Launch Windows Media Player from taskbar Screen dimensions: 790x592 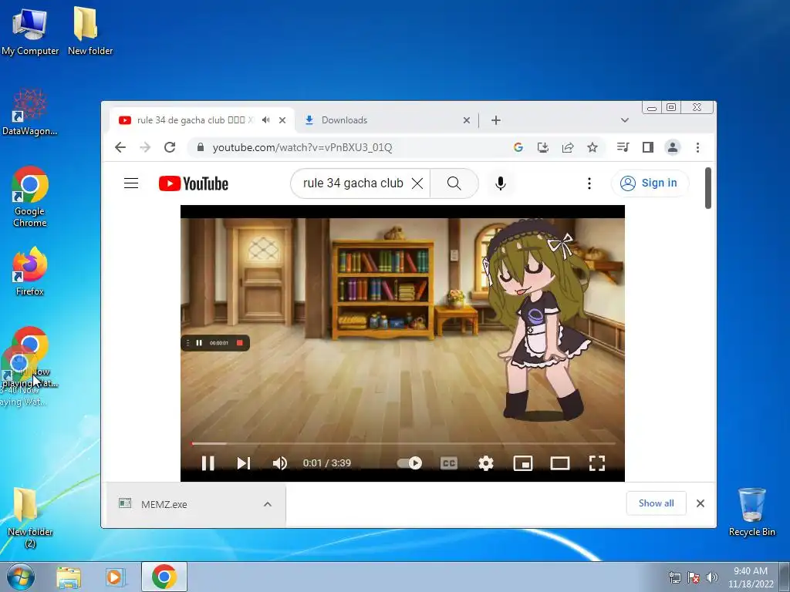point(115,577)
